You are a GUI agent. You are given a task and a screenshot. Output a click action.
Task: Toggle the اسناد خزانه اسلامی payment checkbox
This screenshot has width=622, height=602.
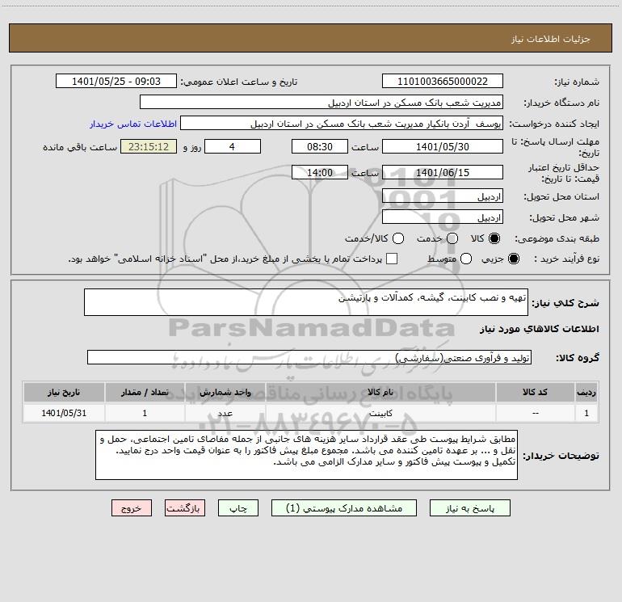392,259
